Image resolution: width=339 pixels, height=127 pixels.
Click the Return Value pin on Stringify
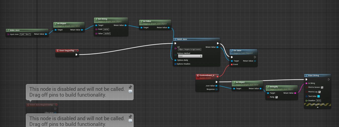[295, 93]
